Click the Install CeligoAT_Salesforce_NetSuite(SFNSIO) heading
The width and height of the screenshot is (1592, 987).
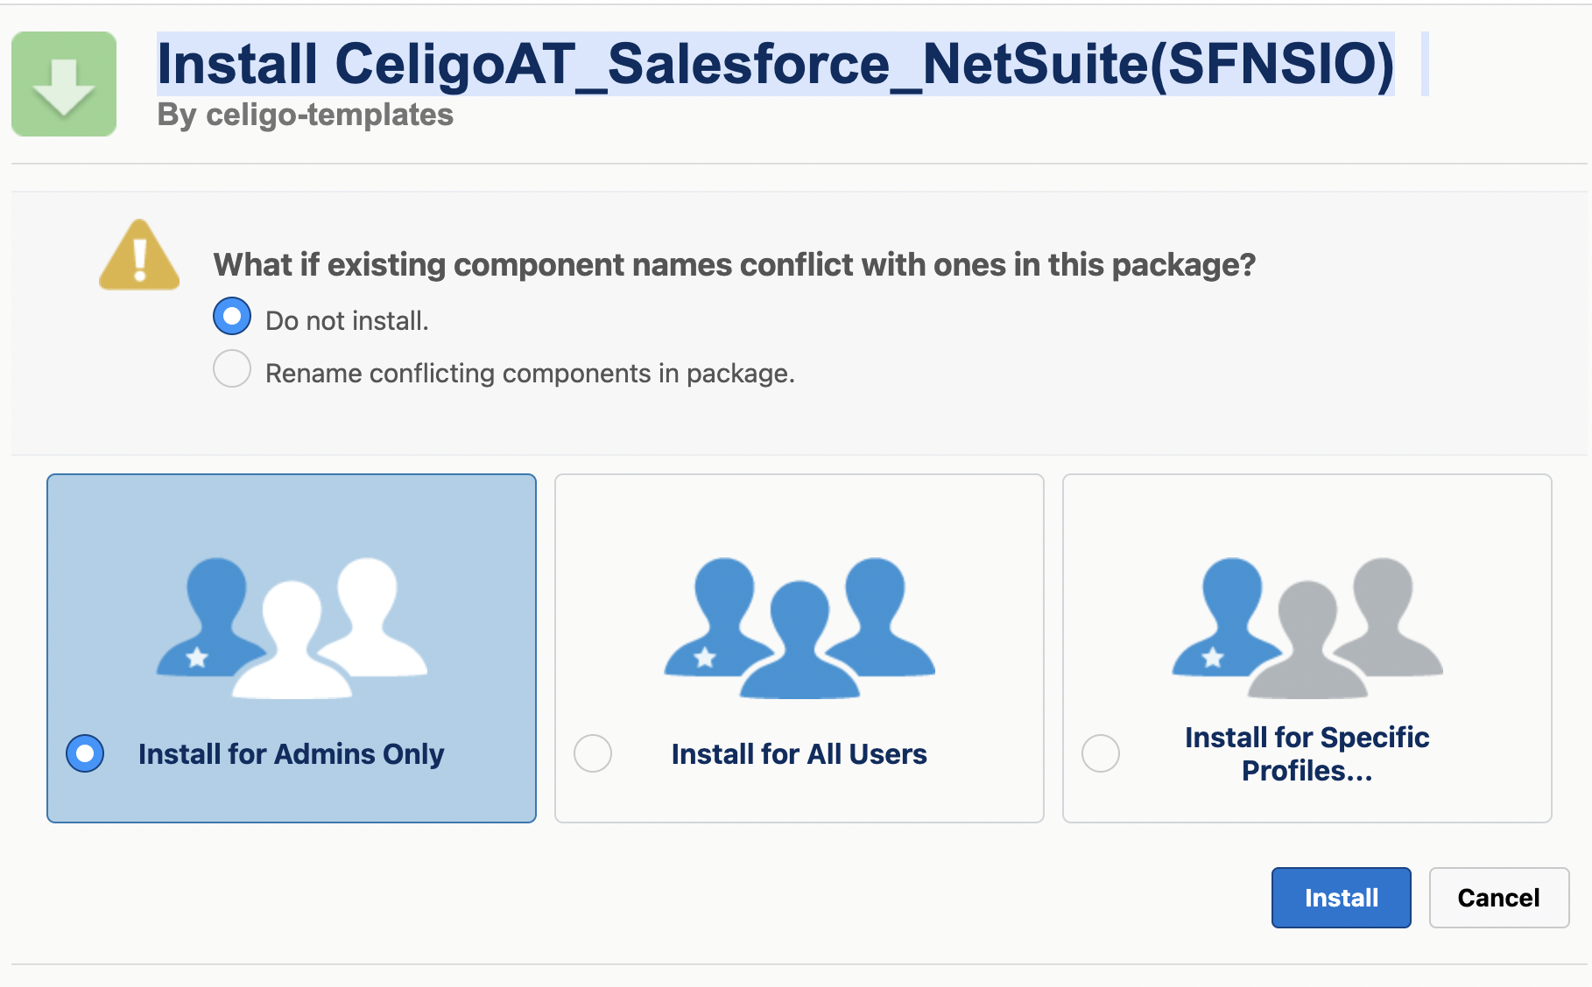tap(776, 64)
